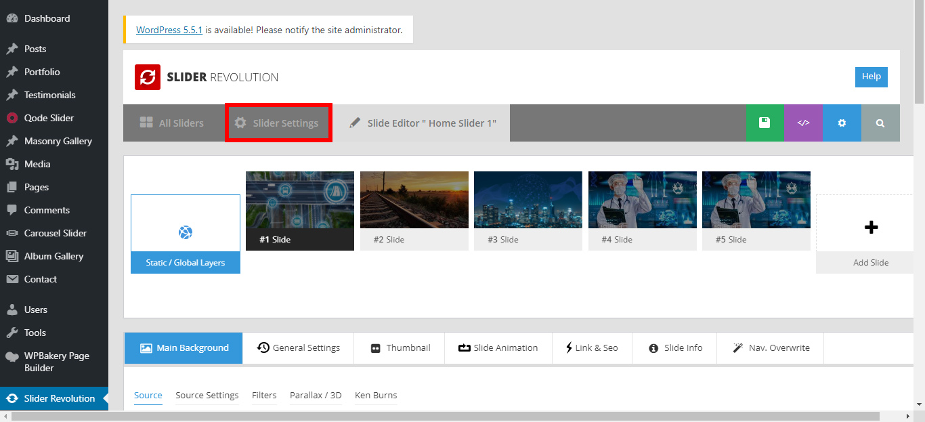Open Media library in sidebar

[54, 164]
